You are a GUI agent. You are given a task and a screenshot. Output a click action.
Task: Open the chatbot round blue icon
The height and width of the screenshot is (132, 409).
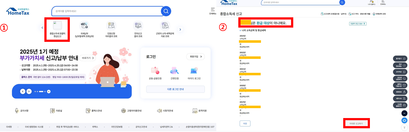[x=404, y=120]
